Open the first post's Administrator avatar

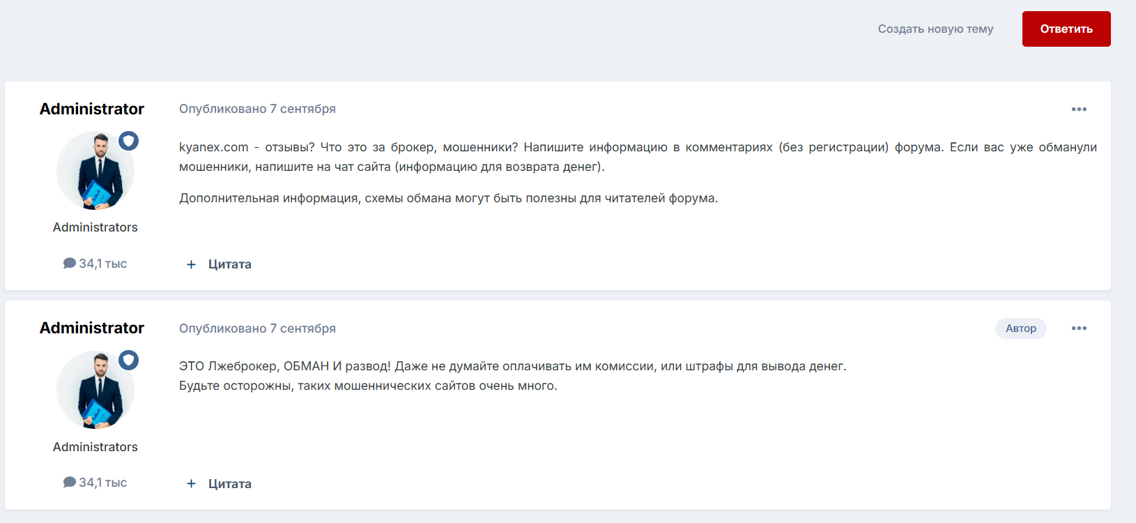point(95,172)
